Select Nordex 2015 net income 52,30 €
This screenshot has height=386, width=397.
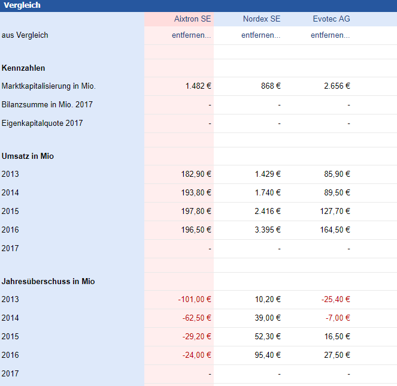pos(268,336)
